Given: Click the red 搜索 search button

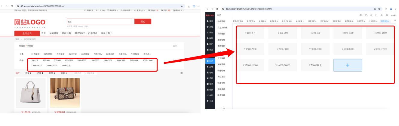Looking at the screenshot, I should click(143, 21).
